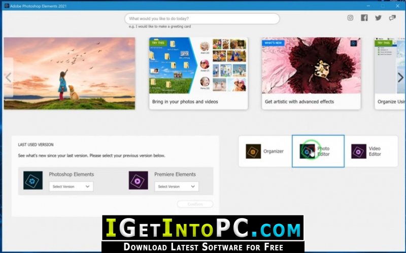Click 'LAST USED VERSION' heading

[36, 144]
